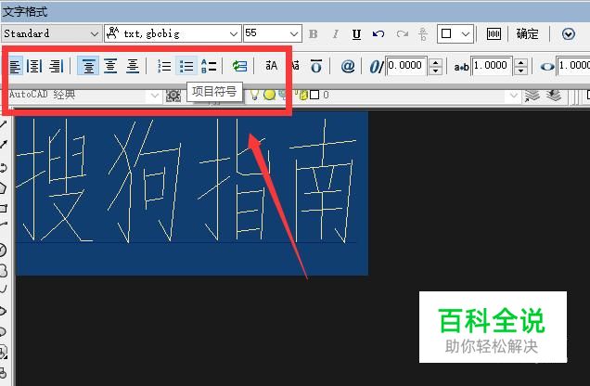
Task: Increase the tracking value with the up arrow
Action: (520, 62)
